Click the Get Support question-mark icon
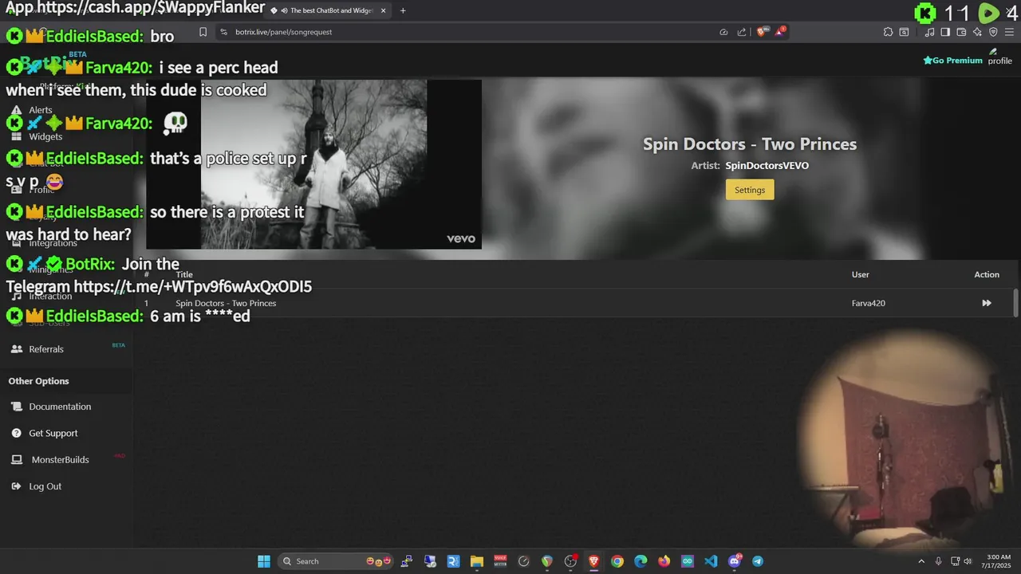1021x574 pixels. pyautogui.click(x=16, y=433)
